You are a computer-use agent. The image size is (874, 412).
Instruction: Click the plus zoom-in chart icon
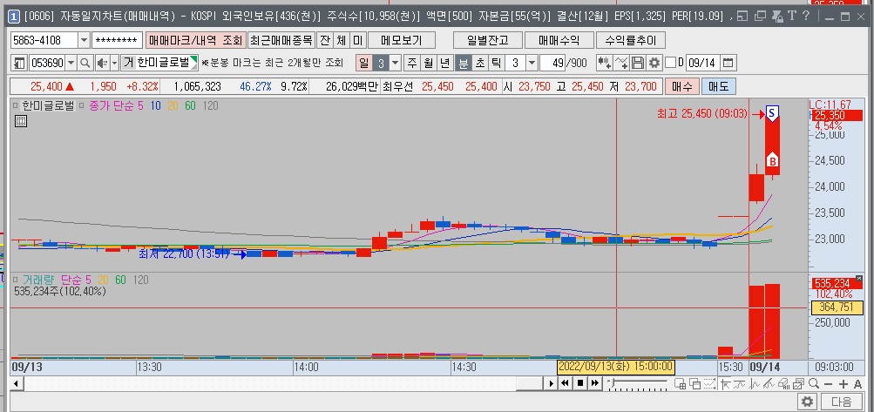844,383
